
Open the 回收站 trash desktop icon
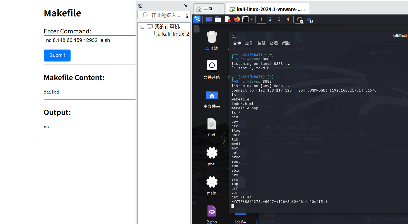(212, 41)
